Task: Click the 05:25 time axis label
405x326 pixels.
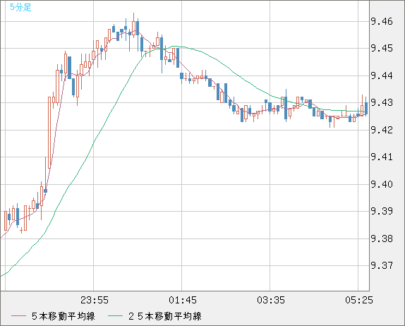Action: pos(359,300)
